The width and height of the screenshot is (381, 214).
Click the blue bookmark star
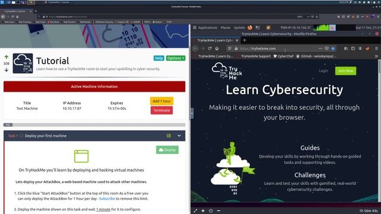point(333,49)
